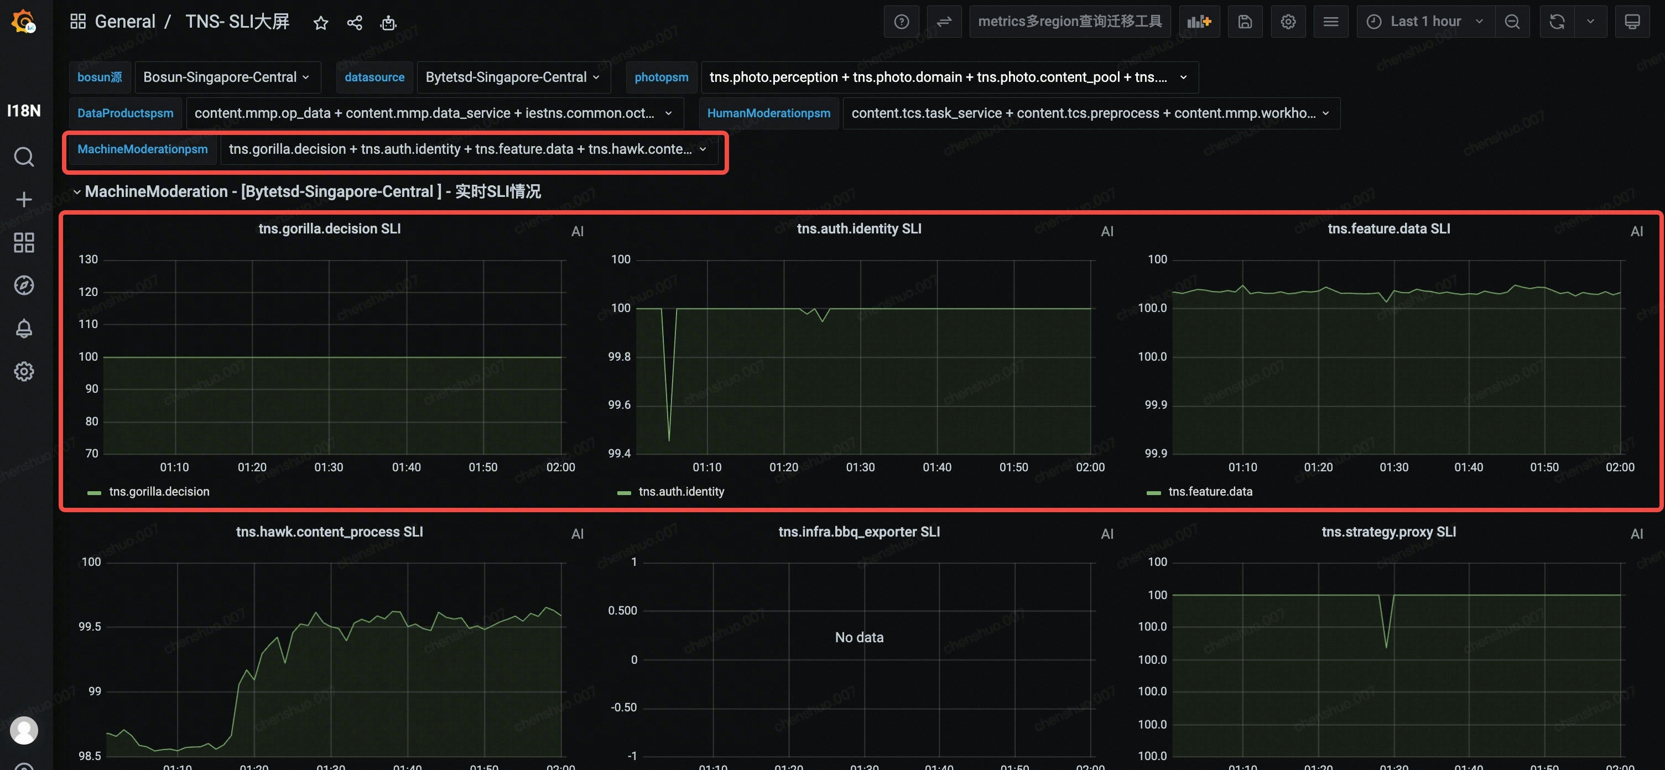1665x770 pixels.
Task: Click the plus create icon in sidebar
Action: tap(24, 199)
